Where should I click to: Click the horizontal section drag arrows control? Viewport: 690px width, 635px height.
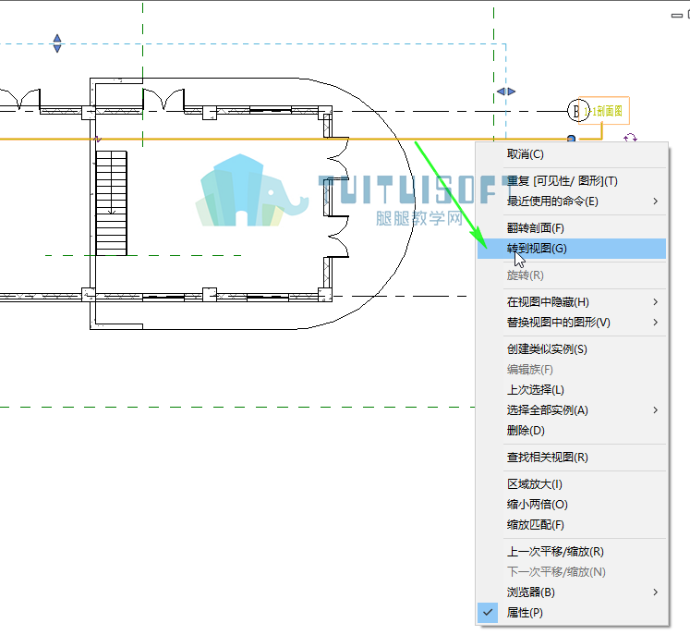(506, 92)
